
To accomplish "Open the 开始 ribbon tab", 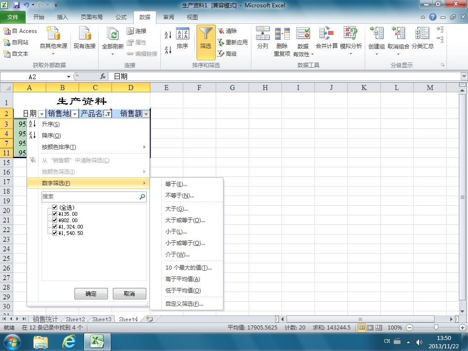I will (38, 17).
